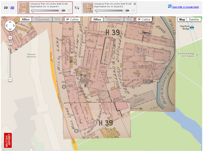Adjust the sheet 8-1 opacity slider
Screen dimensions: 203x151
click(x=60, y=11)
